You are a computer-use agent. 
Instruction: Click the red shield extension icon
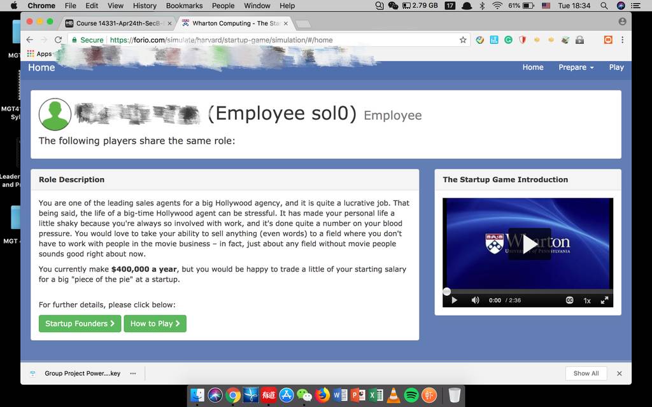(523, 40)
